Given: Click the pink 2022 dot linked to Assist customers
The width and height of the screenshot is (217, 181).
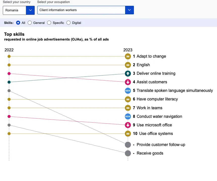Looking at the screenshot, I should coord(9,74).
